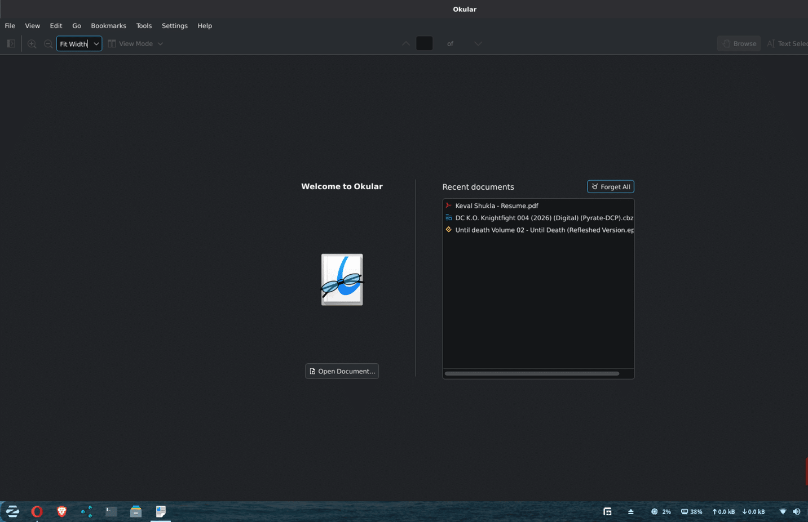Click the upload speed 0.0 kB indicator
The height and width of the screenshot is (522, 808).
tap(723, 512)
